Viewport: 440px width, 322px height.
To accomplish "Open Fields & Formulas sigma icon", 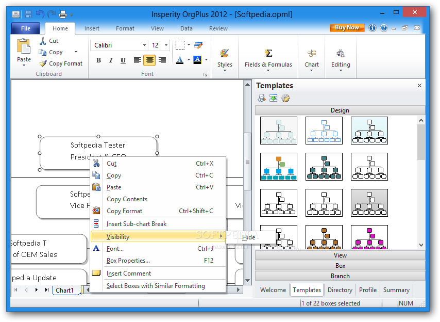I will [268, 53].
